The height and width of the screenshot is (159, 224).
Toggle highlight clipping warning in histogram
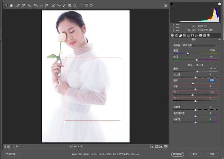tap(220, 4)
